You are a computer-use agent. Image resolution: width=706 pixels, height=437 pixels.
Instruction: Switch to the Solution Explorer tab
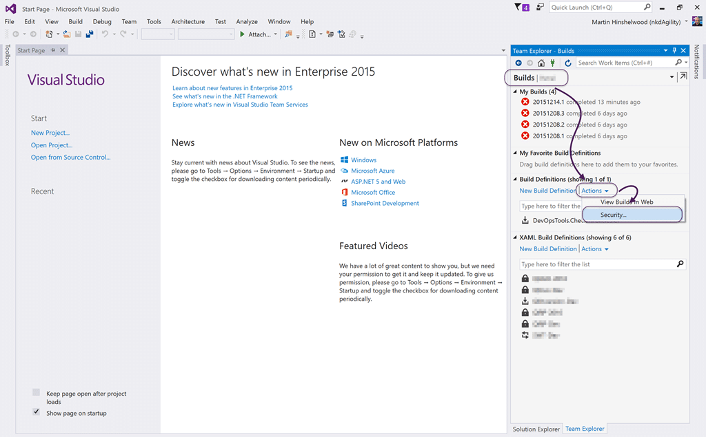pos(536,429)
